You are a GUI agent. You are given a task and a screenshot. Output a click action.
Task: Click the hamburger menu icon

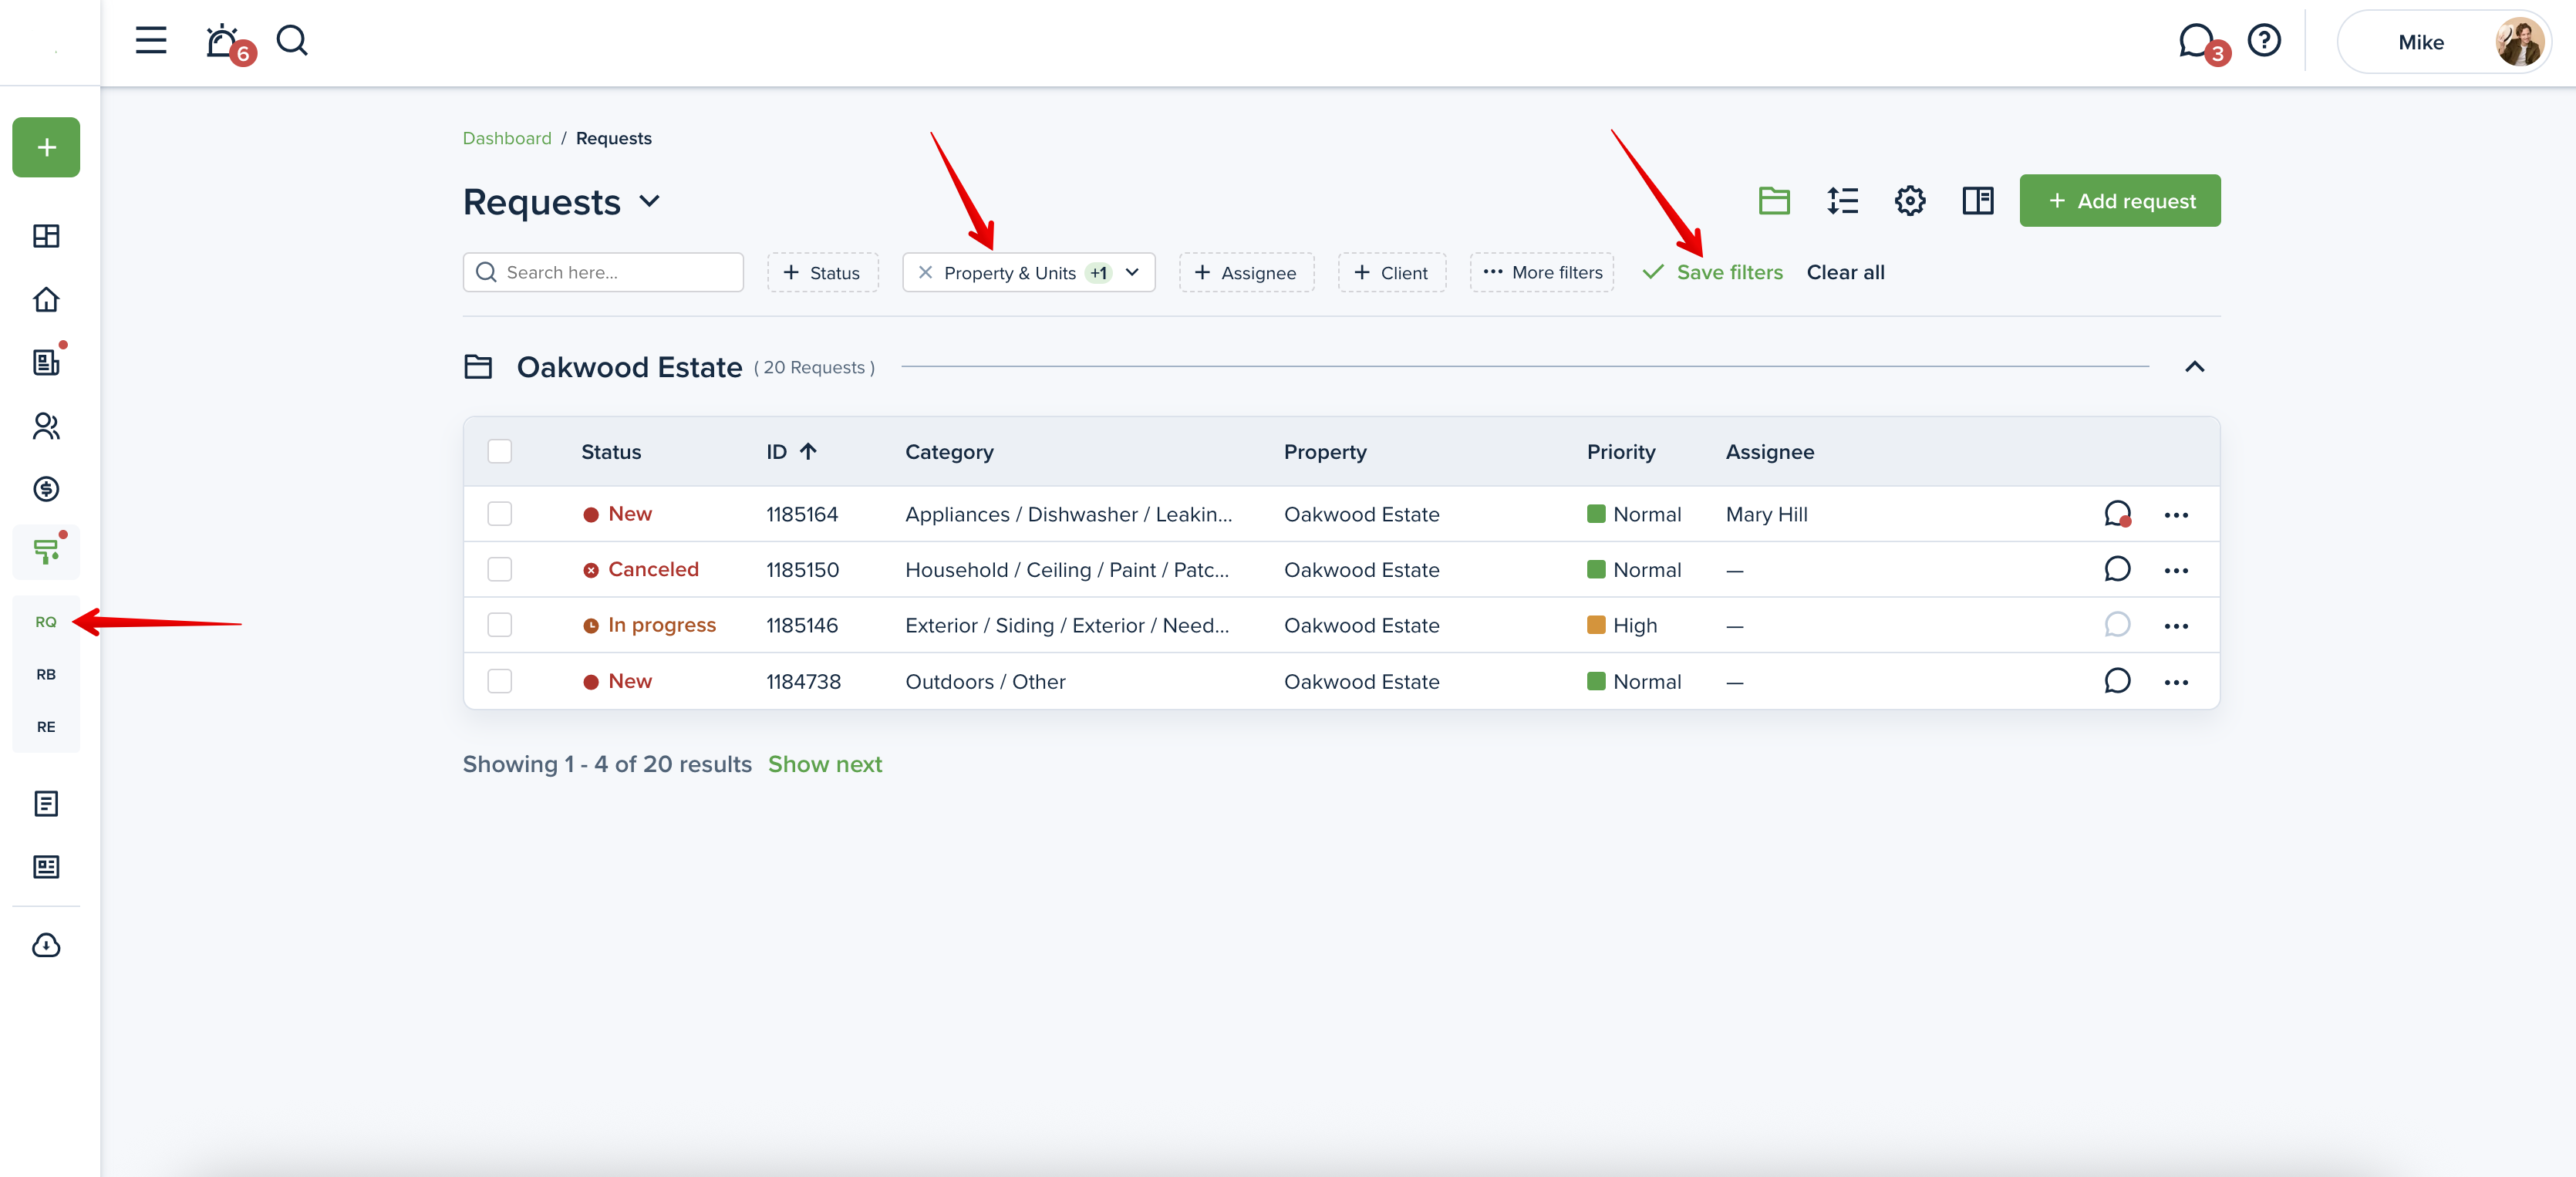coord(151,41)
